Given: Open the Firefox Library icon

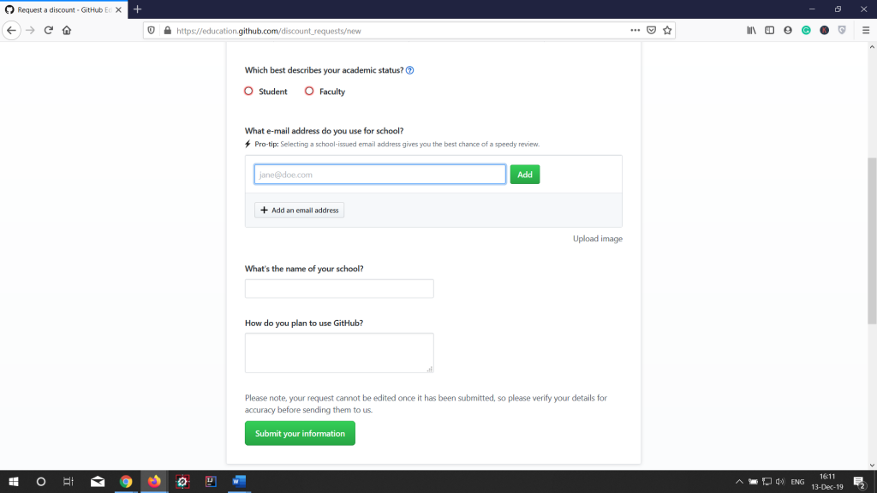Looking at the screenshot, I should click(x=752, y=30).
